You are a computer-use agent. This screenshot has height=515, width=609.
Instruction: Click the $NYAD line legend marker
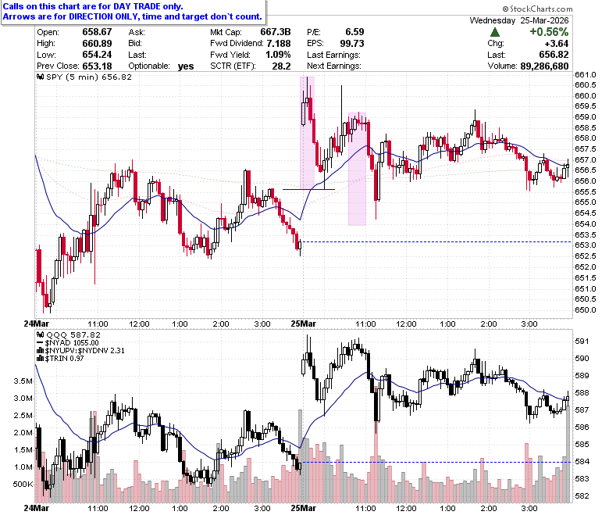pyautogui.click(x=41, y=343)
